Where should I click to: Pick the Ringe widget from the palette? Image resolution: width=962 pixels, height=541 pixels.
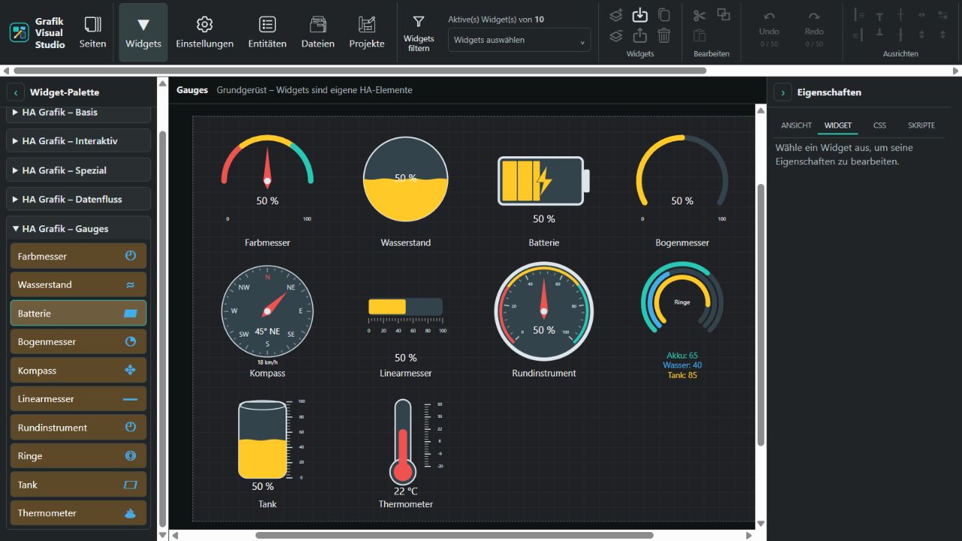pyautogui.click(x=78, y=456)
